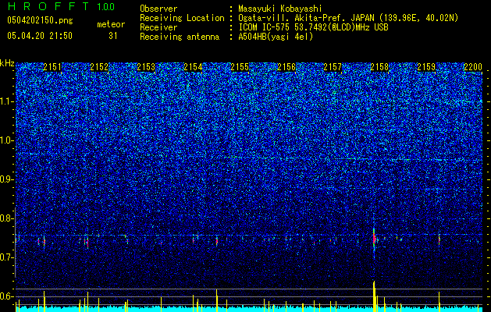Click the 1.0 kHz axis label
The height and width of the screenshot is (312, 491).
(x=7, y=140)
